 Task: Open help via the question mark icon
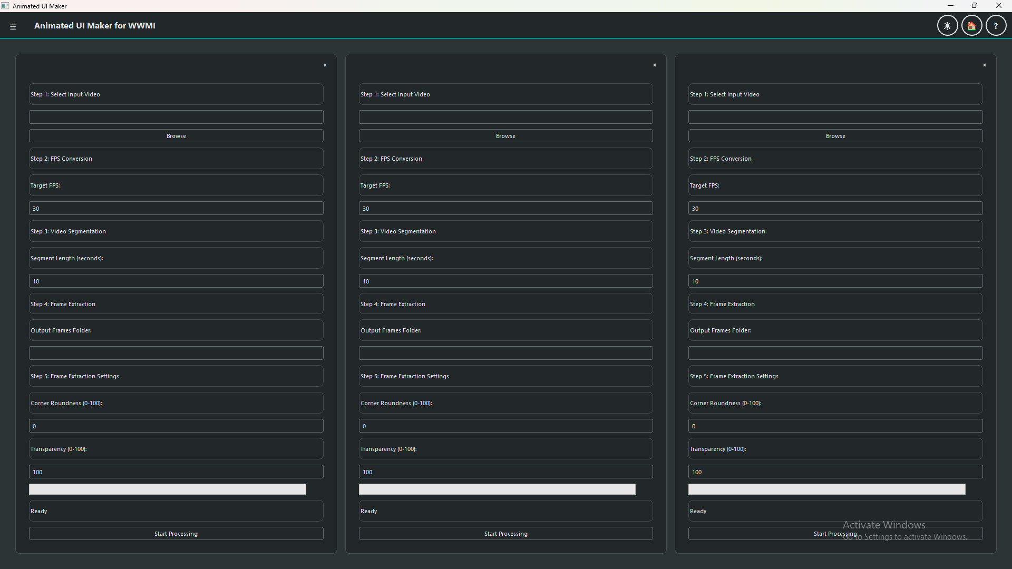tap(996, 25)
